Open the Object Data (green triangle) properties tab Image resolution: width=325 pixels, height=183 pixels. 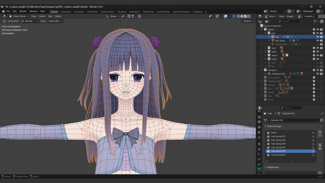click(x=259, y=169)
